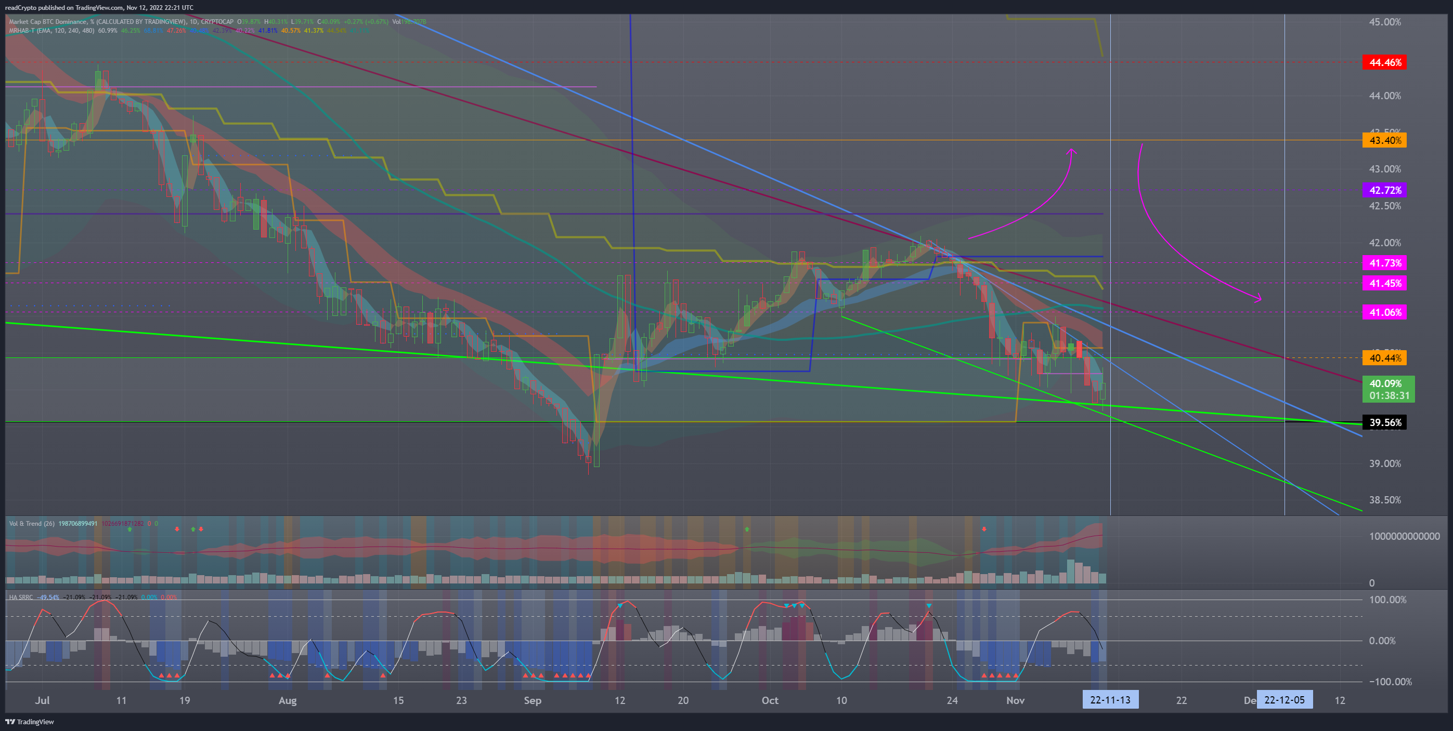The image size is (1453, 731).
Task: Click the Oct label on time axis
Action: [770, 700]
